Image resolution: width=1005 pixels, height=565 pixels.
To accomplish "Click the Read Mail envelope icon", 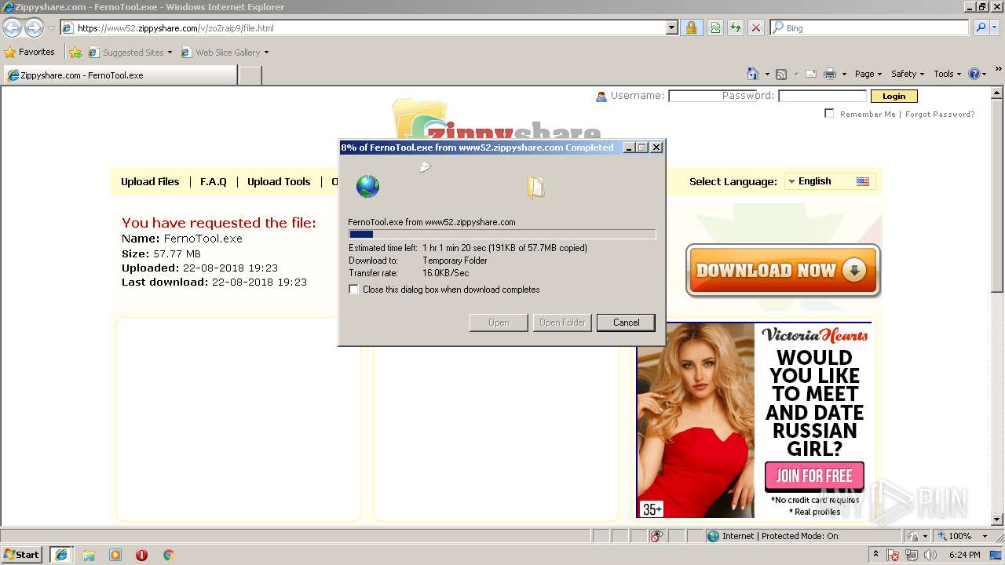I will (x=811, y=74).
